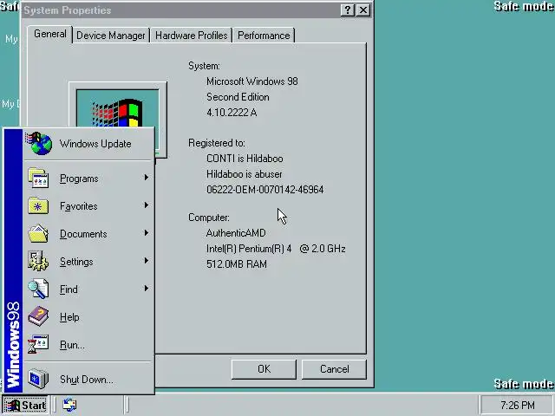Dismiss dialog with the Cancel button

(334, 369)
